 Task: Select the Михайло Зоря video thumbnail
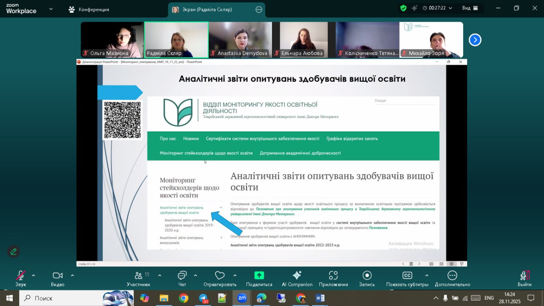coord(431,40)
